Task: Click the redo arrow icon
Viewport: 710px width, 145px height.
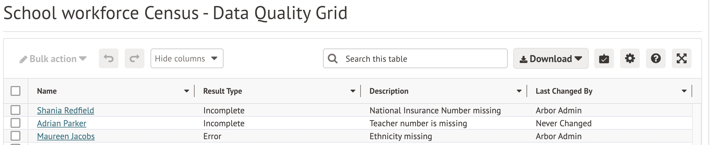Action: [x=134, y=58]
